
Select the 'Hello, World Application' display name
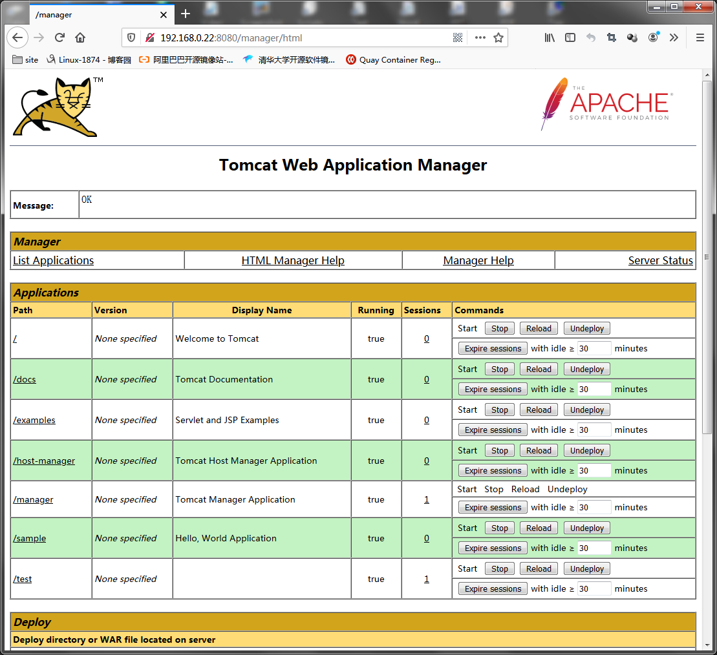226,538
